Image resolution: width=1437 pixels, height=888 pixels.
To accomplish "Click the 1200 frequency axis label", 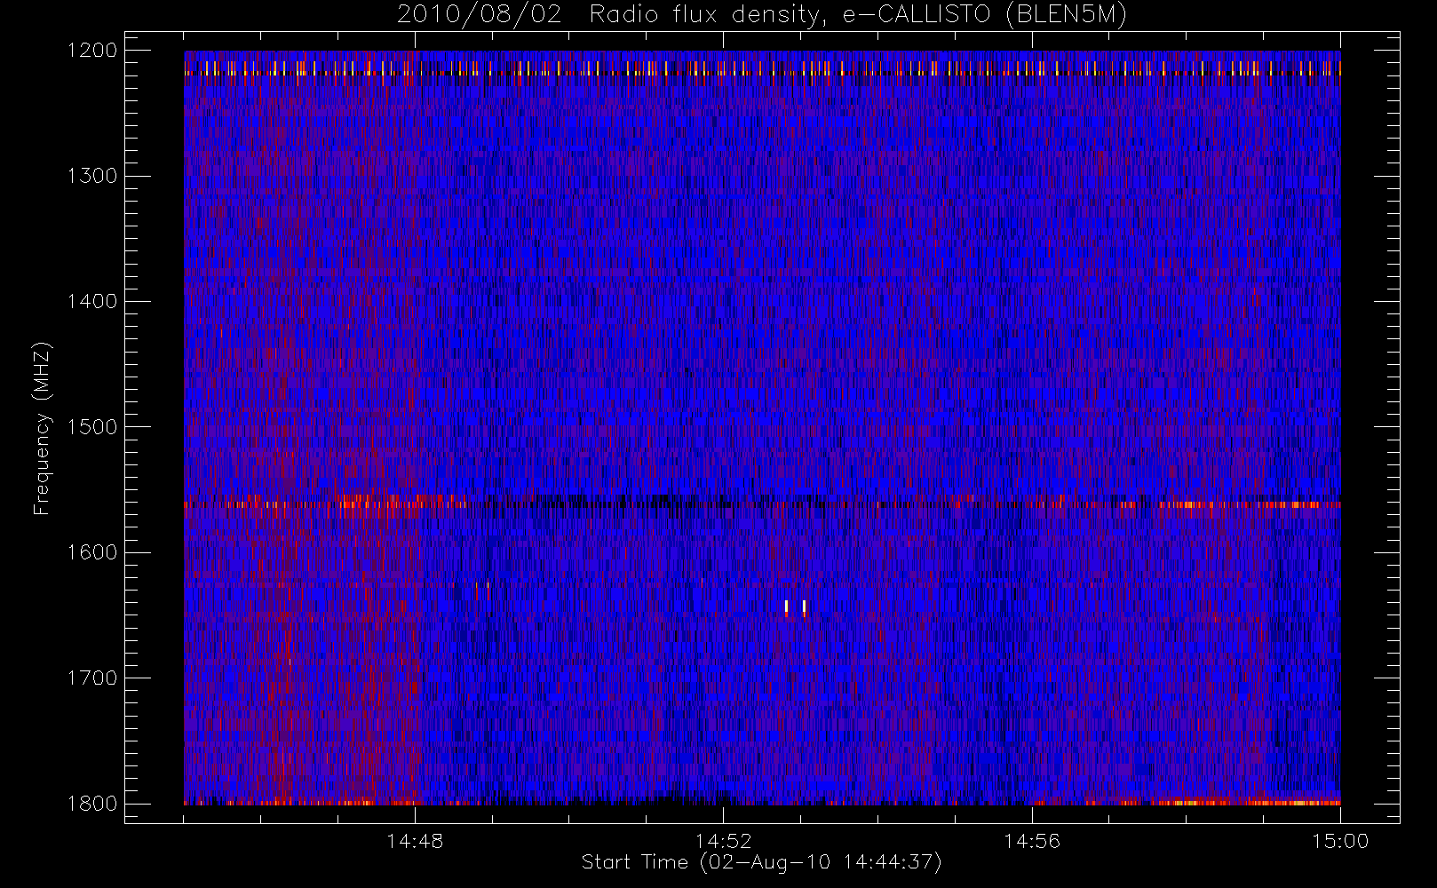I will (92, 51).
